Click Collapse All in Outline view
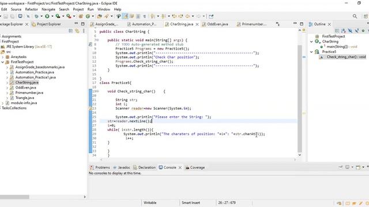 (337, 30)
